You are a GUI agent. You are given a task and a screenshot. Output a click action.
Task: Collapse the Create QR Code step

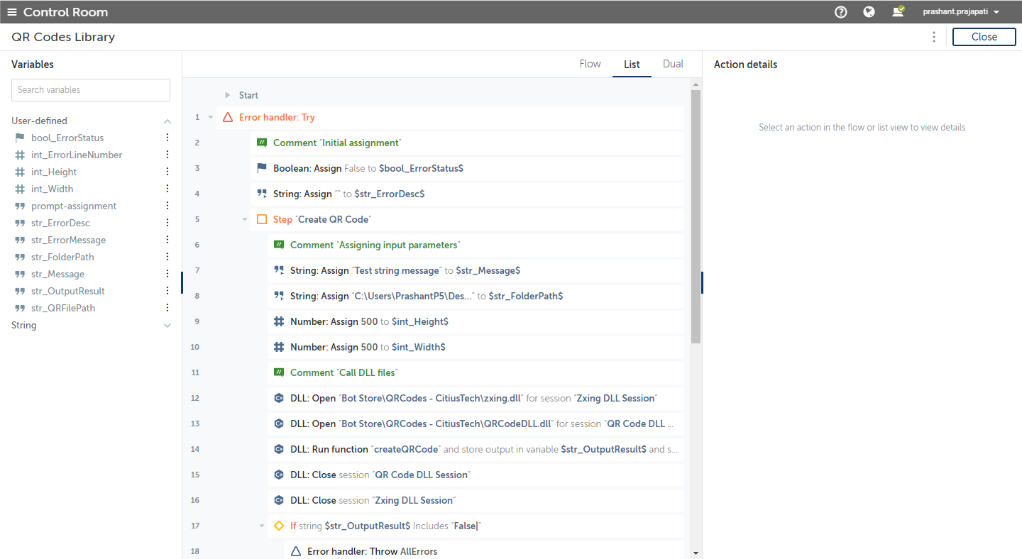click(x=245, y=219)
